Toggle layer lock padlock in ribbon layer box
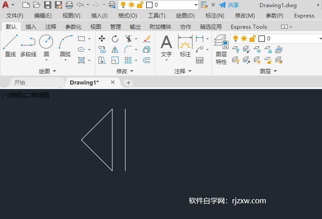Screen dimensions: 322x219 [x=253, y=39]
